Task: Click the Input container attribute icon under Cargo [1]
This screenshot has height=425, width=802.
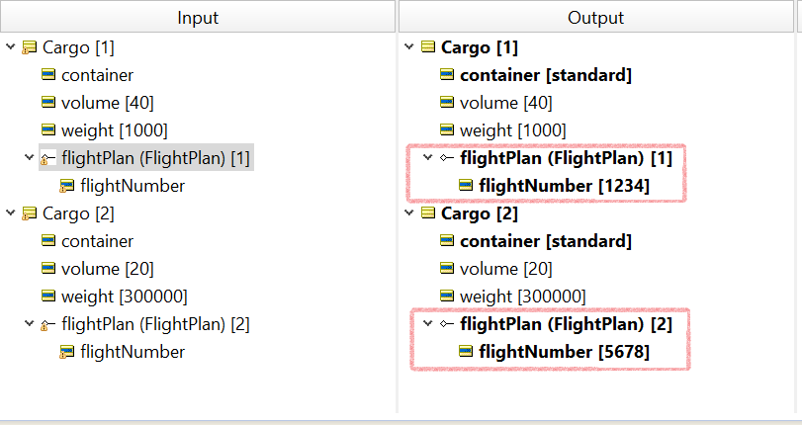Action: 48,75
